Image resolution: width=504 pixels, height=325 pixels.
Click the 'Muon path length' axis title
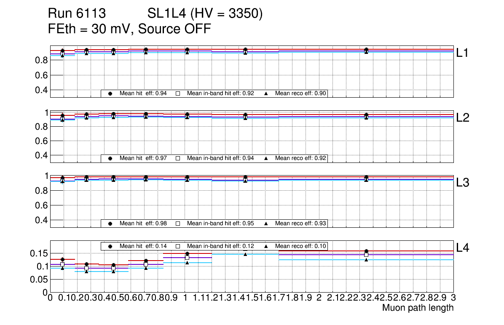click(x=418, y=308)
